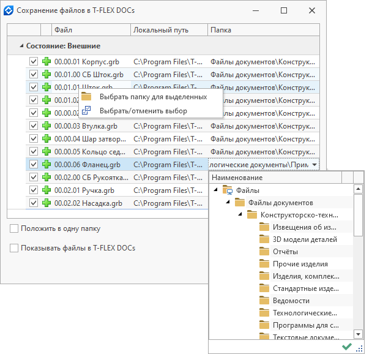Toggle Показывать файлы в T-FLEX DOCs checkbox
Image resolution: width=372 pixels, height=354 pixels.
click(14, 248)
